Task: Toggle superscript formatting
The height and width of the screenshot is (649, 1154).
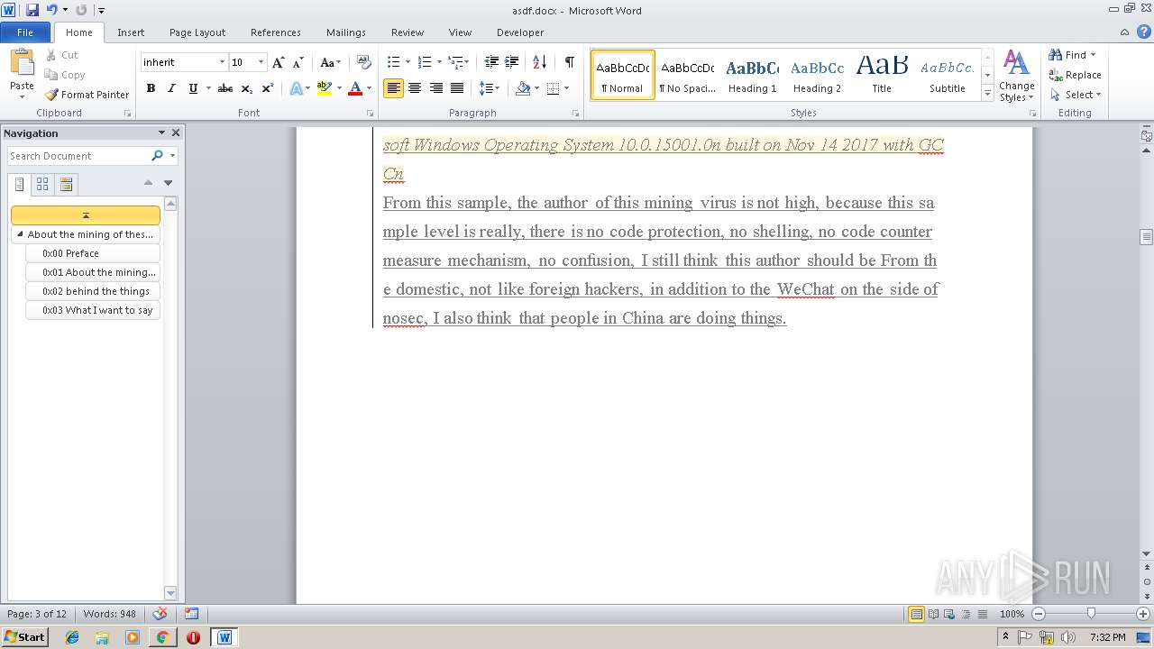Action: pyautogui.click(x=267, y=88)
